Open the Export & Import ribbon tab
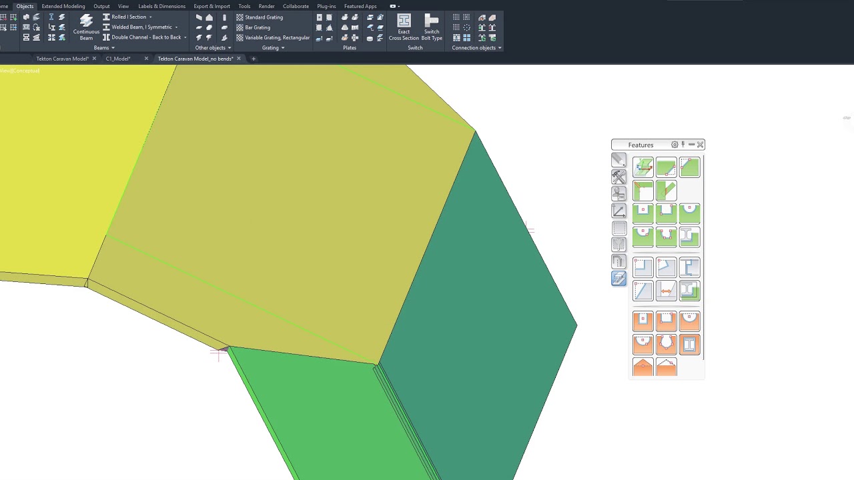 pos(211,6)
